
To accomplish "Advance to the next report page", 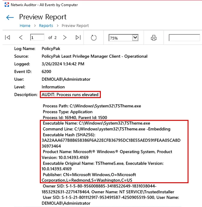I will coord(65,38).
